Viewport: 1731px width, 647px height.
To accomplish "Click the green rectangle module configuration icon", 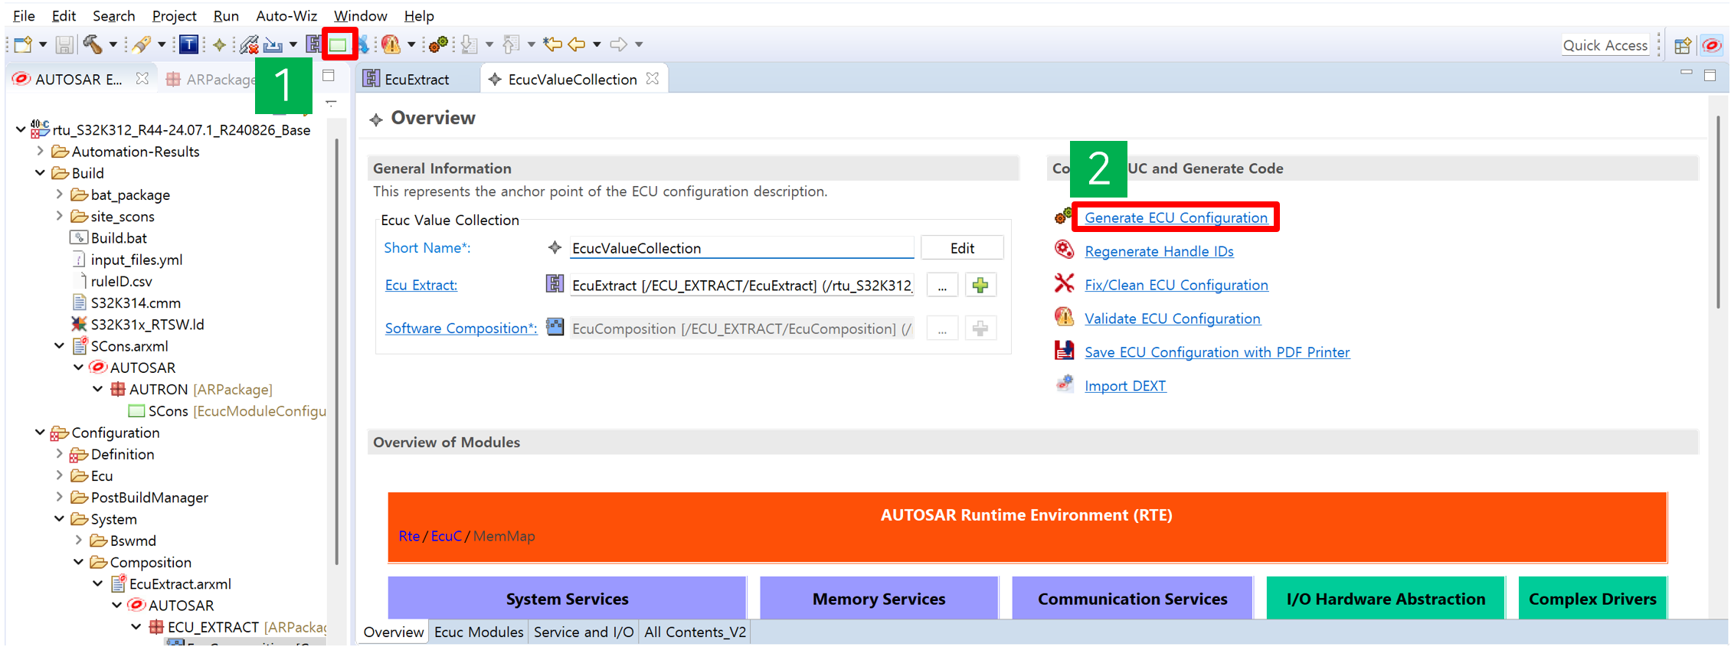I will [x=338, y=44].
